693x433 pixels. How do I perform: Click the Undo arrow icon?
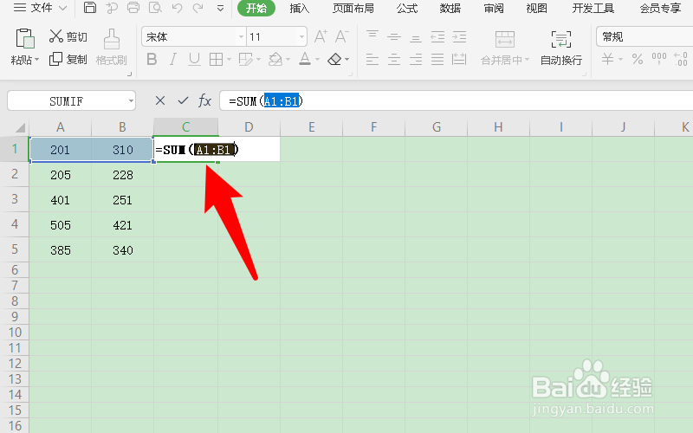[177, 8]
